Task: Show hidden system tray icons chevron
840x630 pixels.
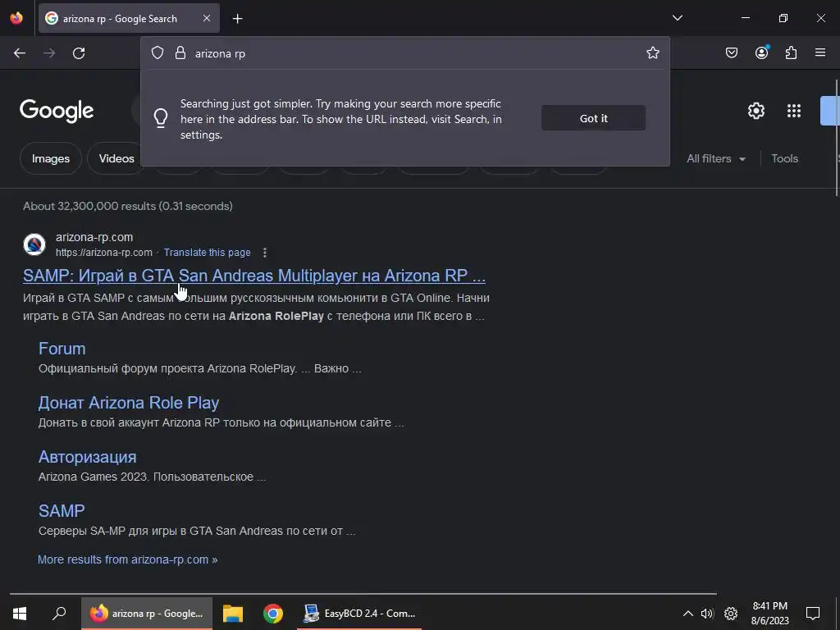Action: [x=688, y=614]
